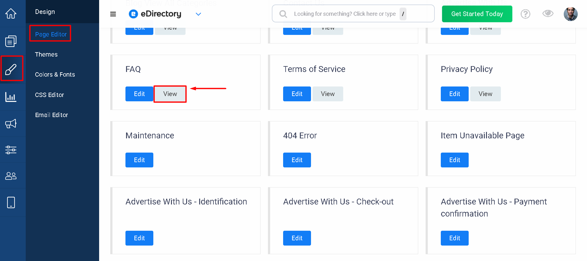Open the Activity bar chart icon
Screen dimensions: 587x261
pos(11,97)
